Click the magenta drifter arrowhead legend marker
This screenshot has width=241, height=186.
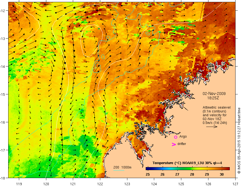tap(174, 144)
